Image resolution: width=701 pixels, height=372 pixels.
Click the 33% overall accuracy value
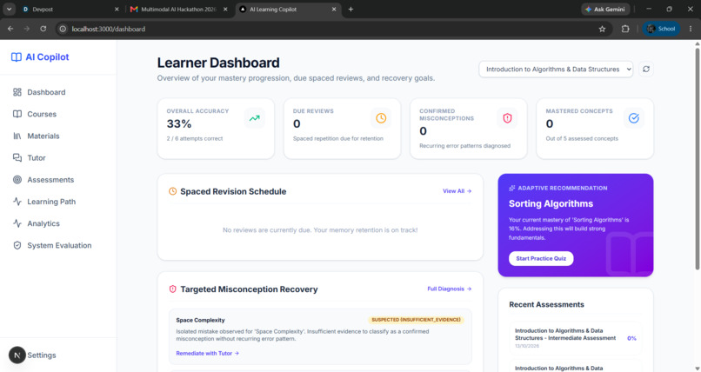tap(179, 123)
